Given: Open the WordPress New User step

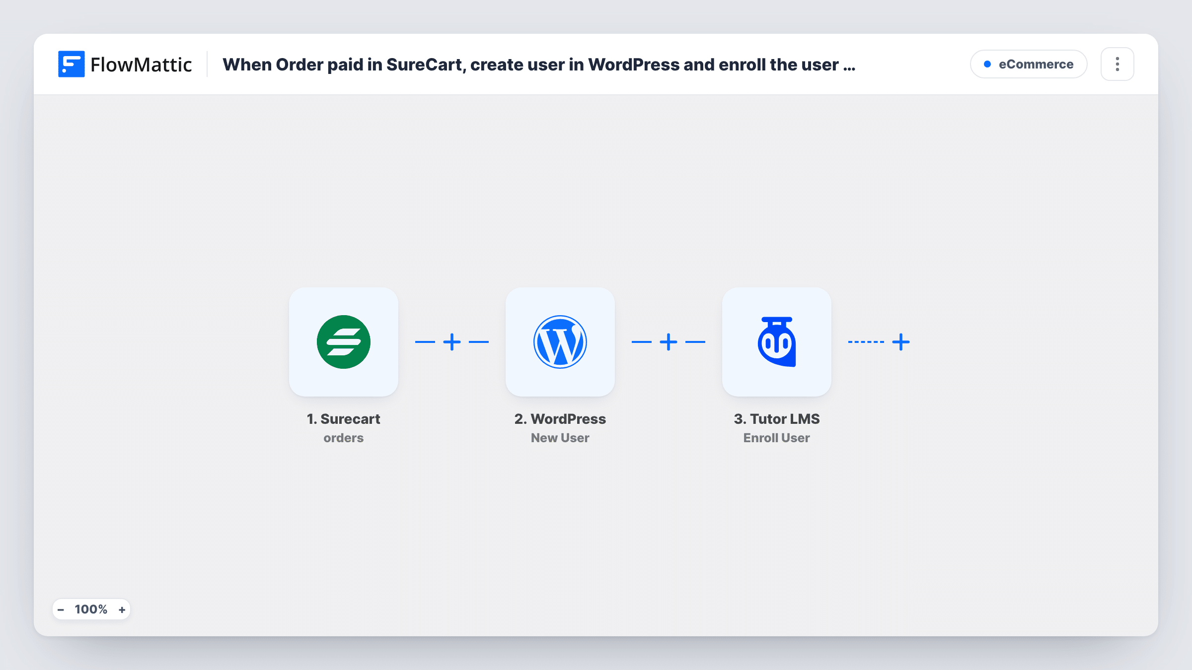Looking at the screenshot, I should click(x=560, y=341).
